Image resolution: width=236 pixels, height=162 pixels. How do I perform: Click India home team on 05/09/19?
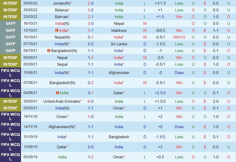click(x=62, y=157)
